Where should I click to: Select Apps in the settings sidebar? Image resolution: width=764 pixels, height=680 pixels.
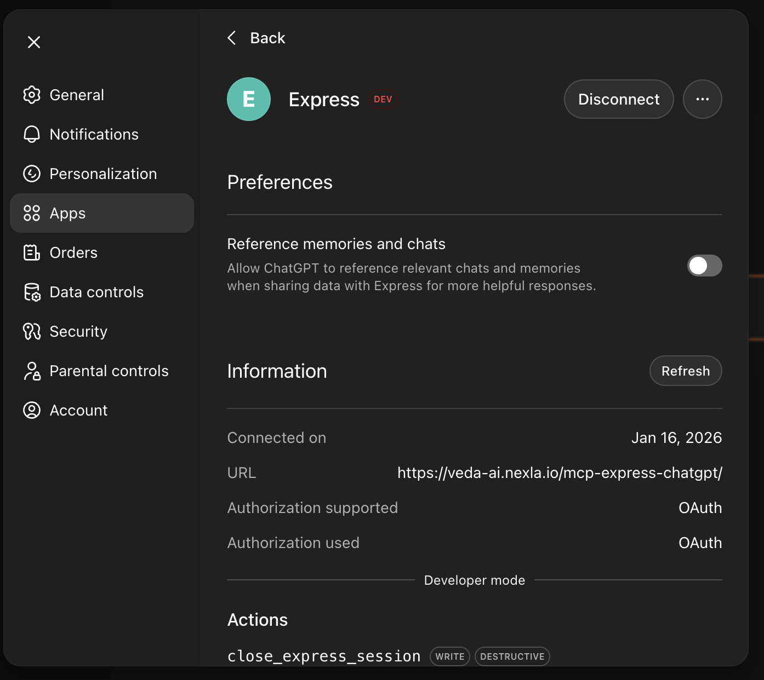tap(102, 213)
